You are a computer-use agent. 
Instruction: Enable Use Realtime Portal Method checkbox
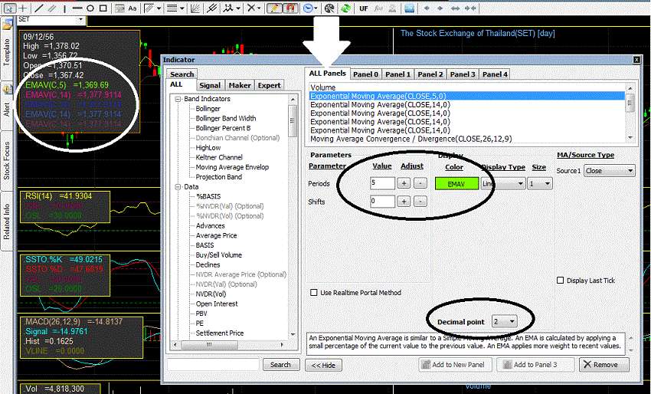click(x=314, y=293)
